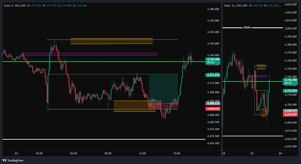
Task: Click the 12:00 label on the time axis
Action: tap(142, 153)
